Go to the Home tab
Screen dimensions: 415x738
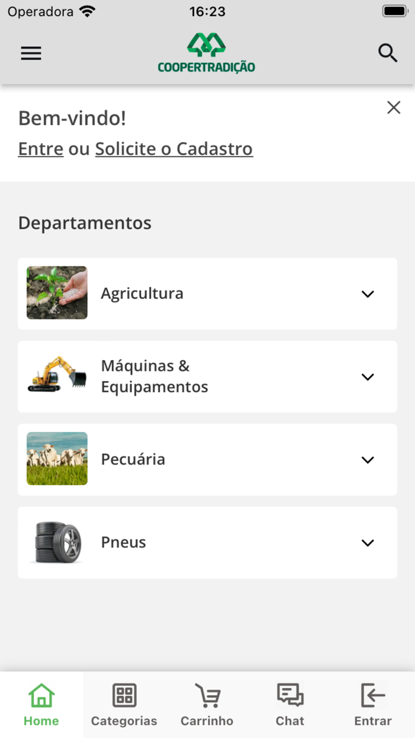[41, 705]
